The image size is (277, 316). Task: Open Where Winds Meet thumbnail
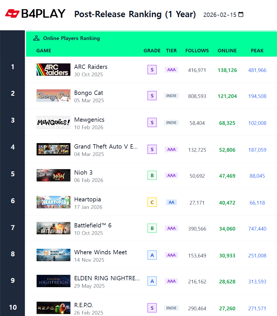[x=54, y=255]
